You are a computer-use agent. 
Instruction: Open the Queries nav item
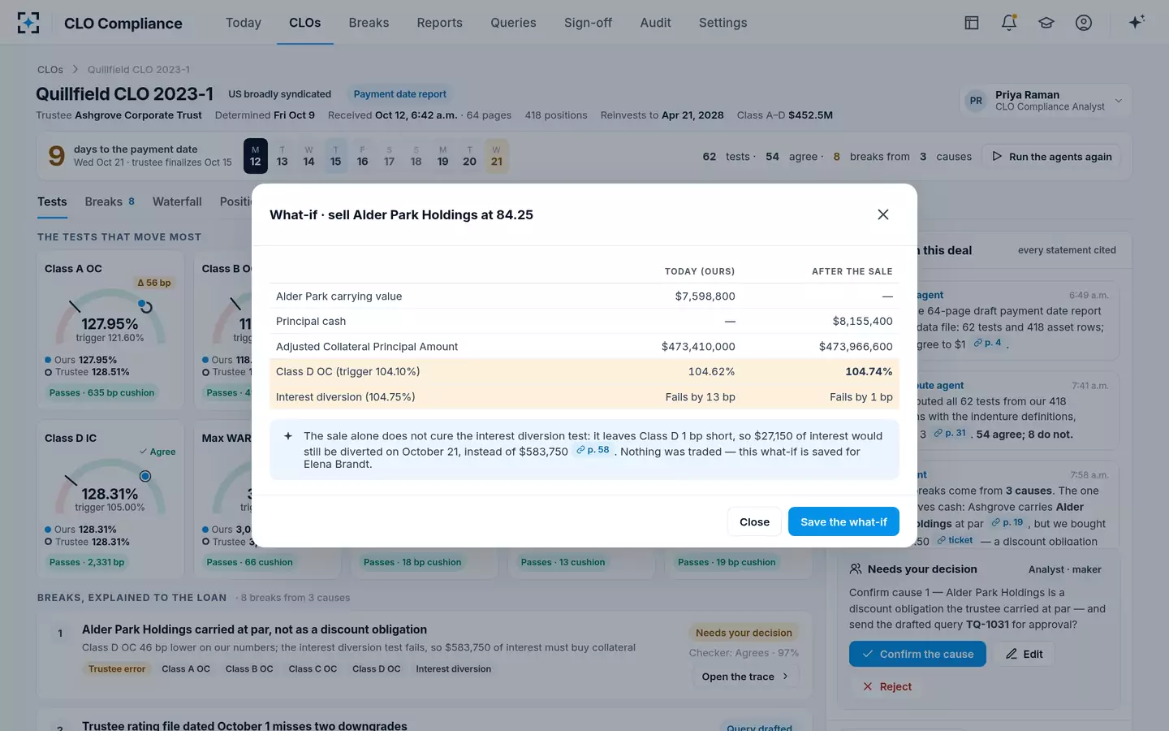tap(513, 23)
